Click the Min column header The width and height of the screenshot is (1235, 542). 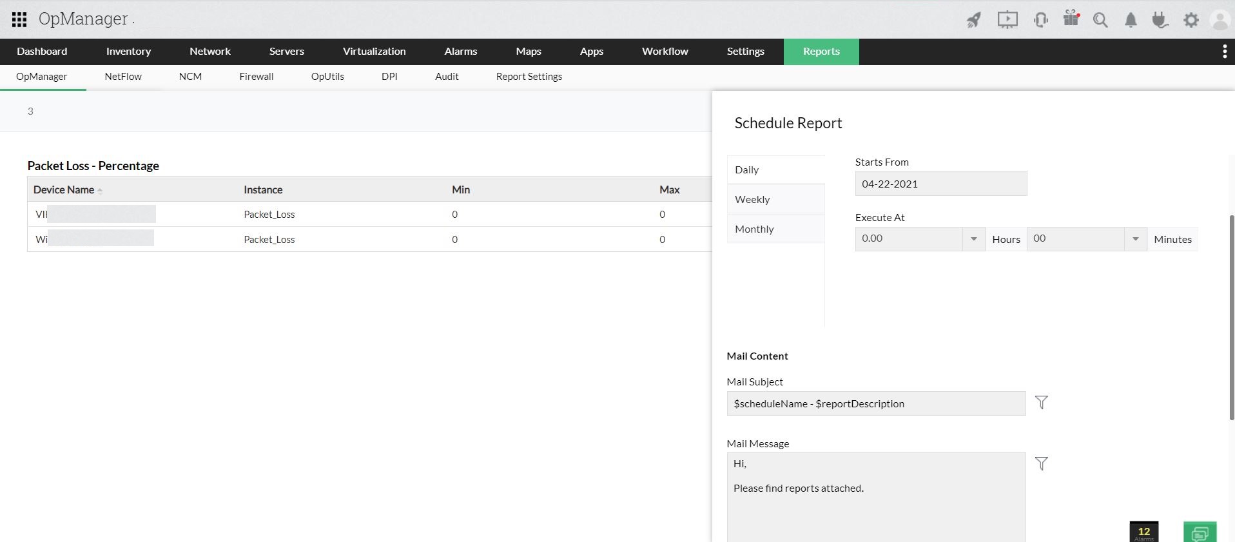[461, 189]
